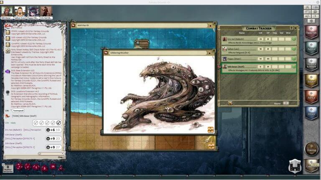
Task: Open the Story sidebar button
Action: click(x=311, y=81)
